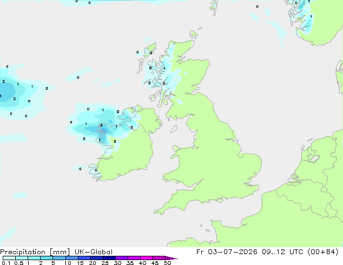Click the above-50 arrow tip of the legend
Screen dimensions: 343x265
[x=171, y=258]
